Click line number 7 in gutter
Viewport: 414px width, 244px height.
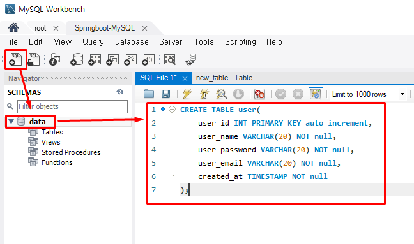pos(154,190)
